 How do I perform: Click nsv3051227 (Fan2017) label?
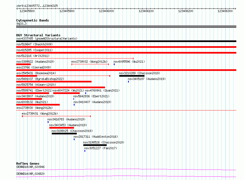point(101,148)
